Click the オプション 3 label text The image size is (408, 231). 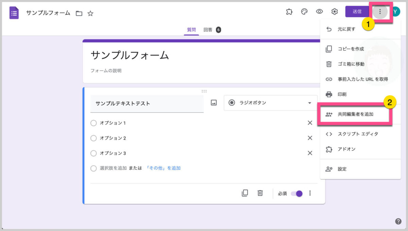pyautogui.click(x=113, y=153)
